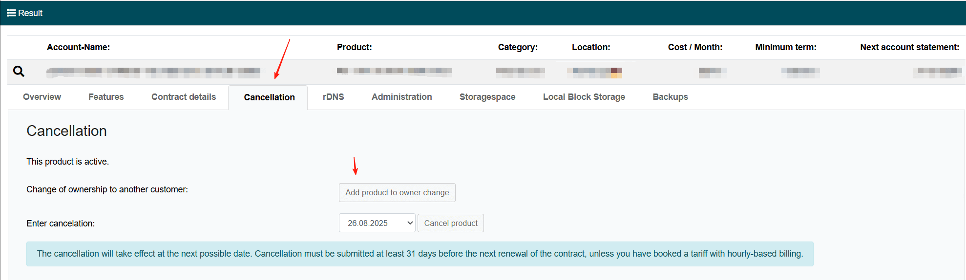966x280 pixels.
Task: Click the Account-Name column header
Action: click(78, 47)
